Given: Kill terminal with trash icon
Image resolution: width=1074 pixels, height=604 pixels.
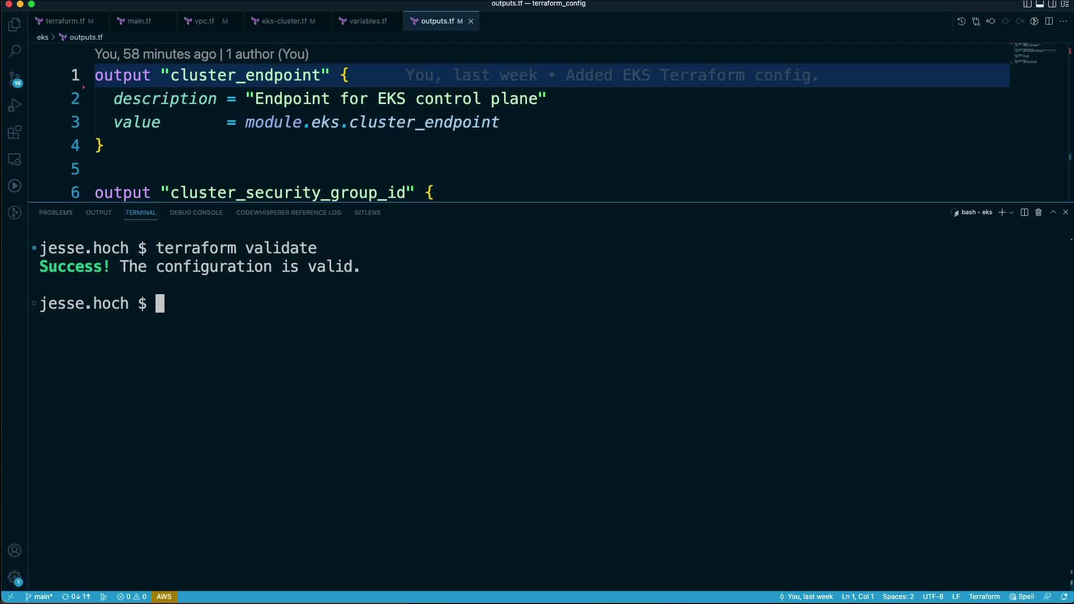Looking at the screenshot, I should click(1038, 213).
